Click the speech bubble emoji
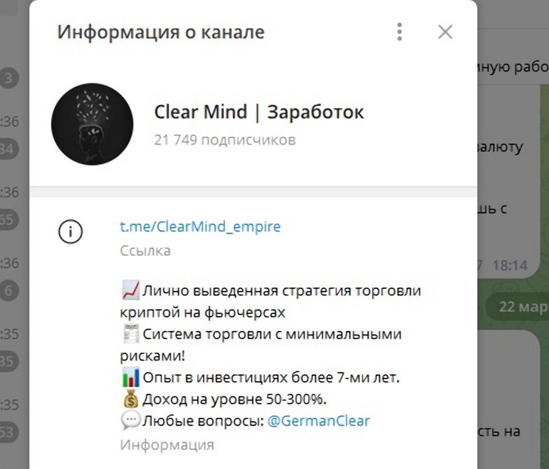The height and width of the screenshot is (469, 549). 131,420
